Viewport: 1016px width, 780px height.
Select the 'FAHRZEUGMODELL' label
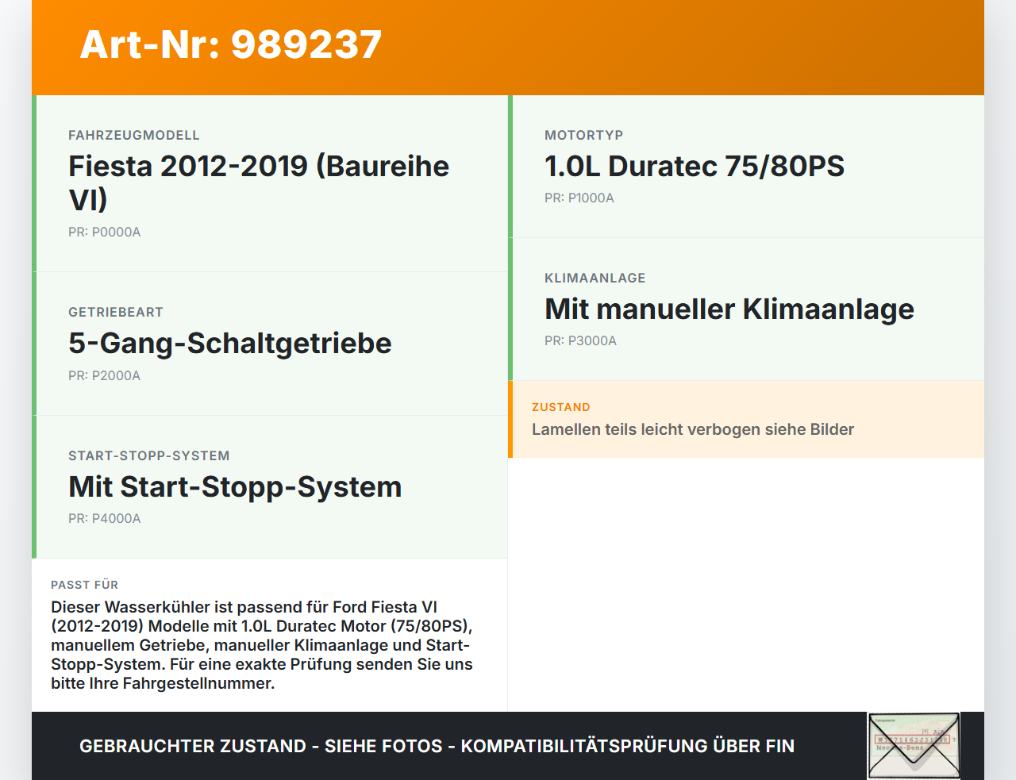pyautogui.click(x=134, y=136)
